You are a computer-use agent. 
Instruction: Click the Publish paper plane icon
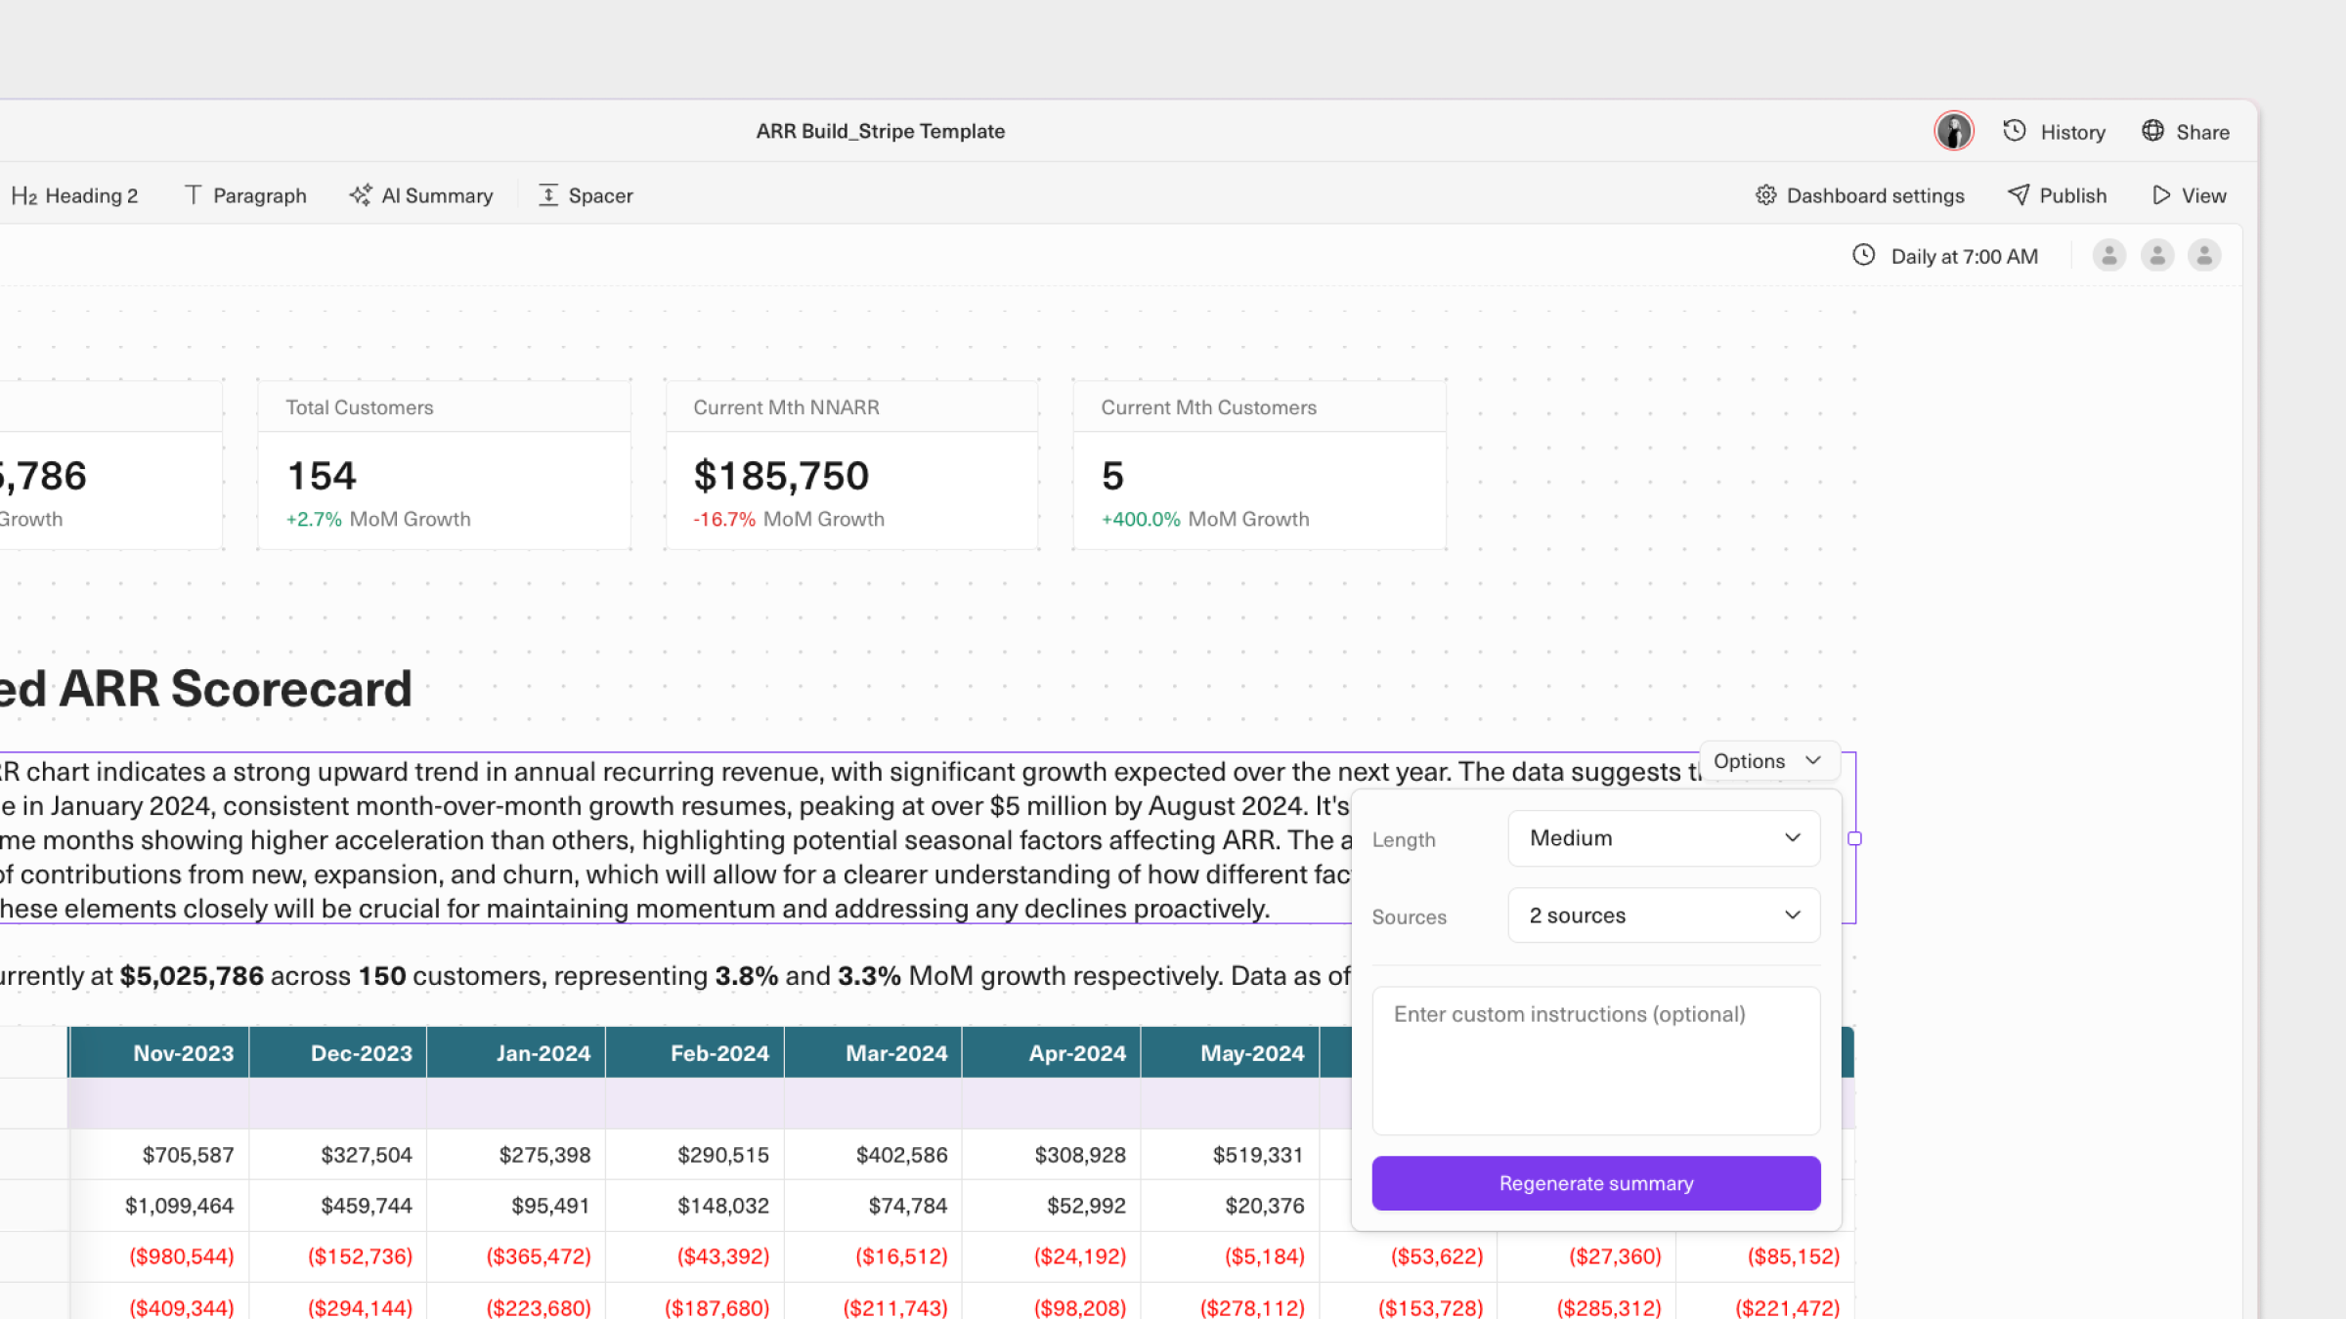2018,195
